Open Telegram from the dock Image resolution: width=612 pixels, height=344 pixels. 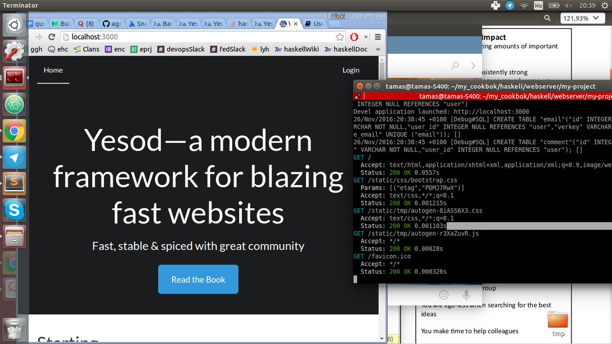pyautogui.click(x=14, y=158)
